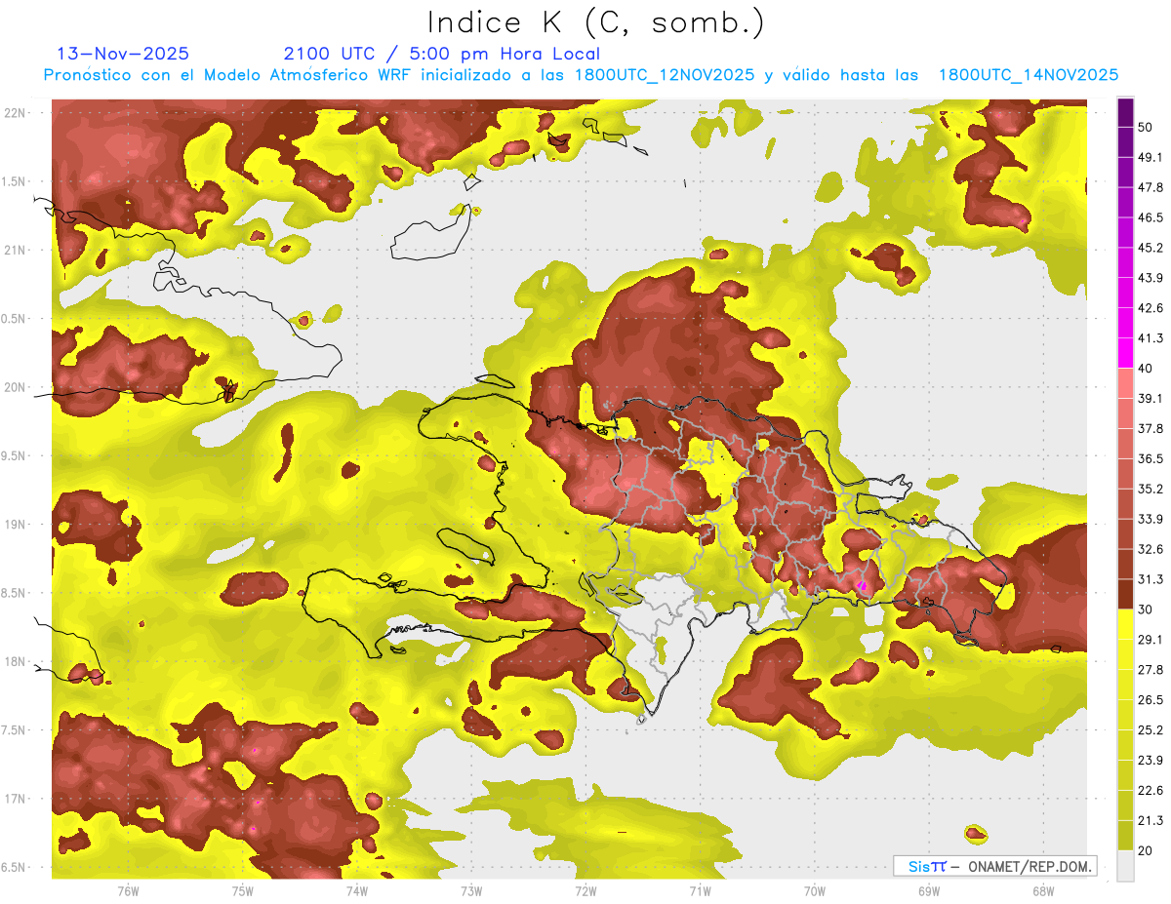Viewport: 1171px width, 904px height.
Task: Click the colorbar value "30"
Action: tap(1146, 609)
